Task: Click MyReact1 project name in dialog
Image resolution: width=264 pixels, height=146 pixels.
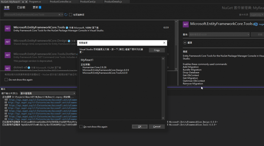Action: coord(87,60)
